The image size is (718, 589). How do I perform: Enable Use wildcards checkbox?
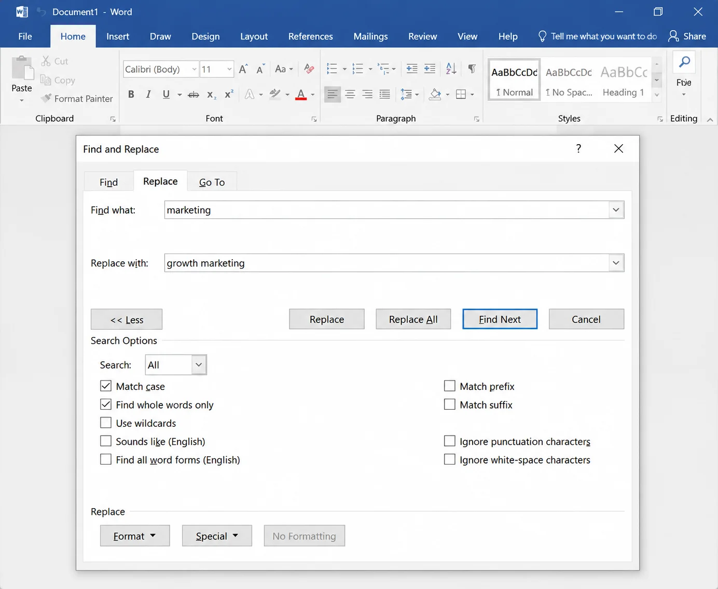tap(106, 423)
